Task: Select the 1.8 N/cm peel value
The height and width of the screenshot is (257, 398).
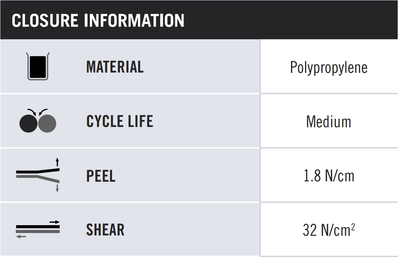Action: point(329,176)
